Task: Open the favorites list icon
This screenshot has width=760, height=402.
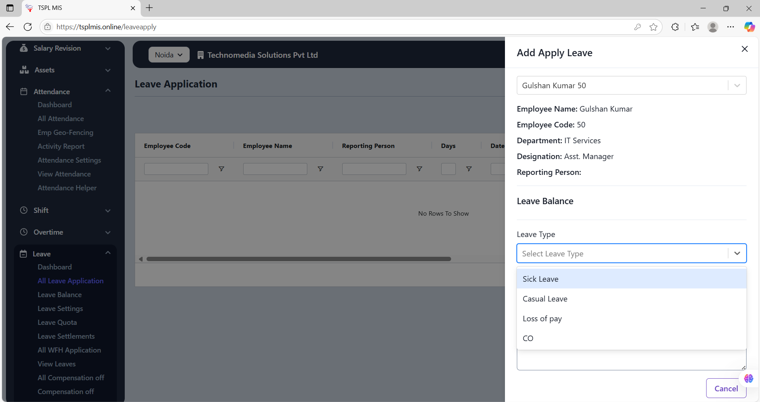Action: click(695, 27)
